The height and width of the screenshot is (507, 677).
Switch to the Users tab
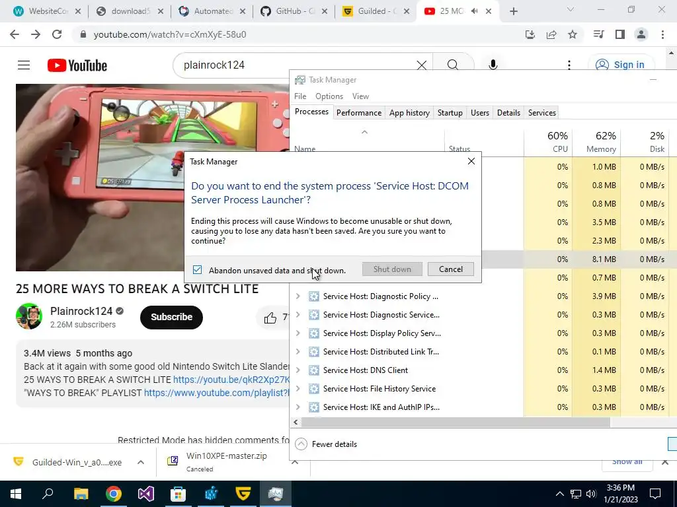point(480,112)
